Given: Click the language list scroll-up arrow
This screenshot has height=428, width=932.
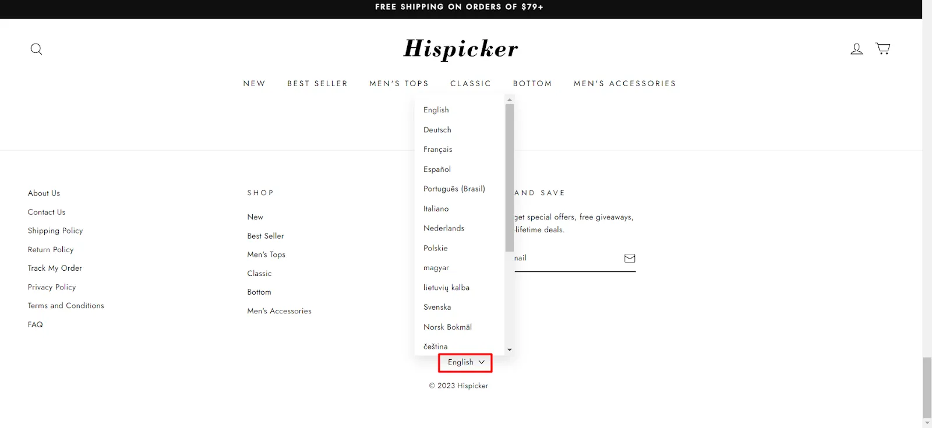Looking at the screenshot, I should [x=510, y=100].
